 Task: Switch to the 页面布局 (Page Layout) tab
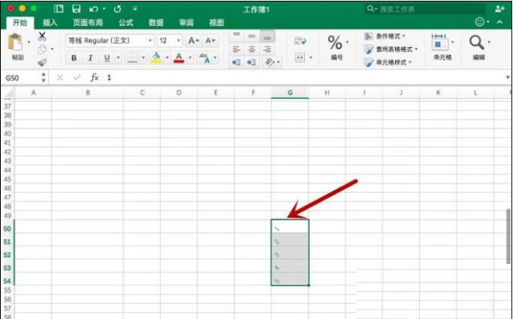coord(88,23)
